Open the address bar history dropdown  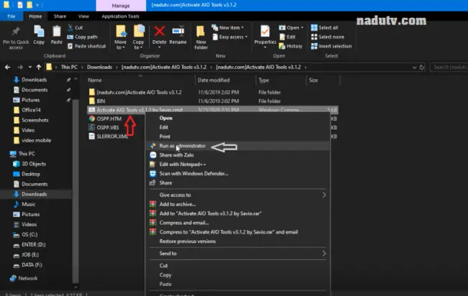(414, 68)
